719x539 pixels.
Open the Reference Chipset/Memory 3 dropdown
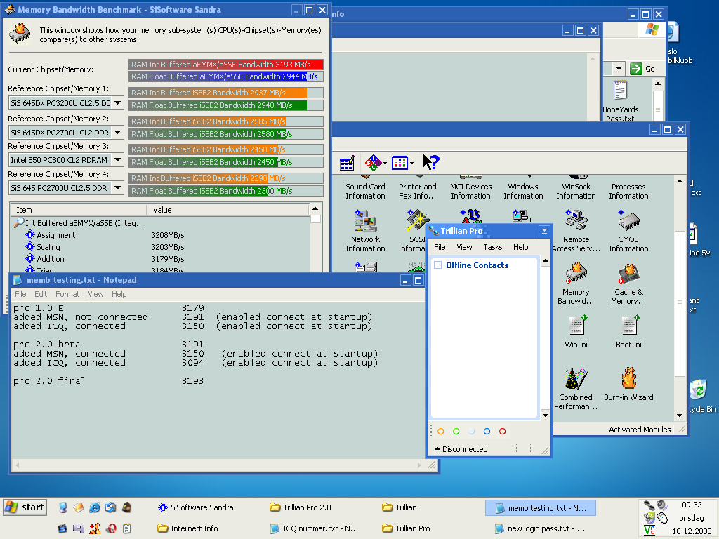click(118, 160)
